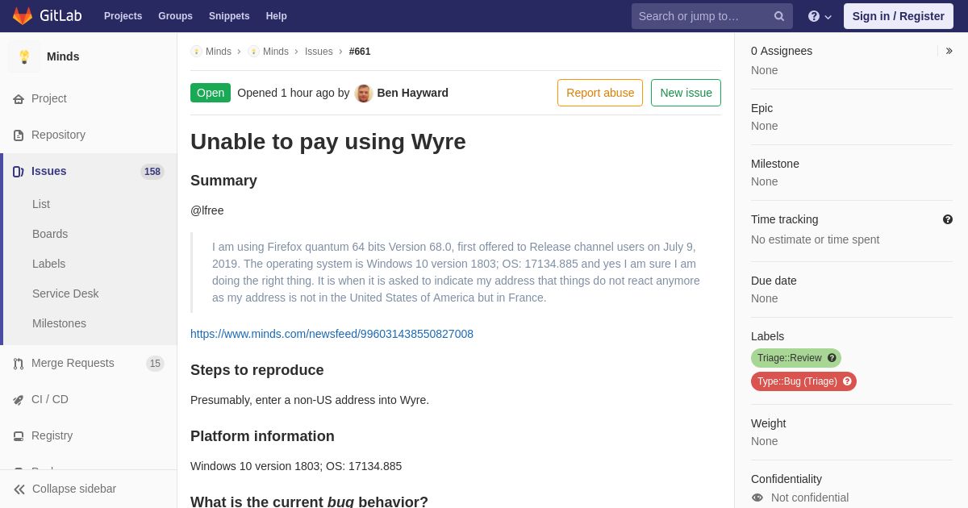Click the Issues count badge 158
This screenshot has height=508, width=968.
152,172
